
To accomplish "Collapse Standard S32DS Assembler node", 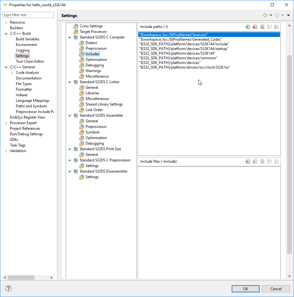I will [x=70, y=115].
